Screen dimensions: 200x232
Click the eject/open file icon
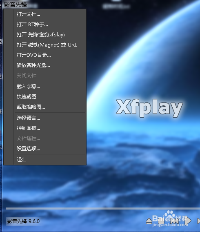pos(149,221)
